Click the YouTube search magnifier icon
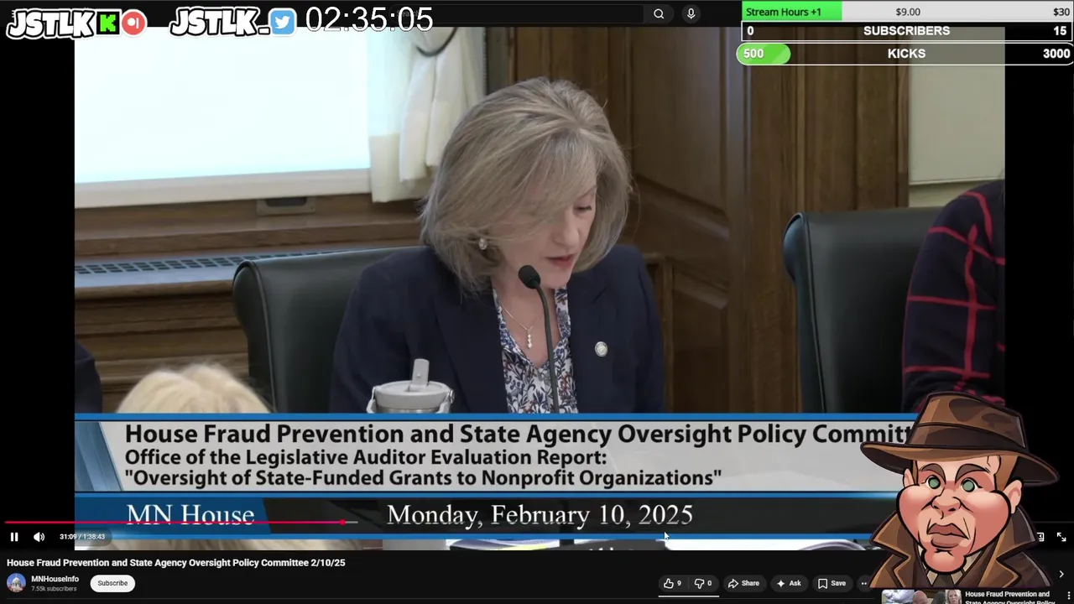The width and height of the screenshot is (1074, 604). coord(659,13)
